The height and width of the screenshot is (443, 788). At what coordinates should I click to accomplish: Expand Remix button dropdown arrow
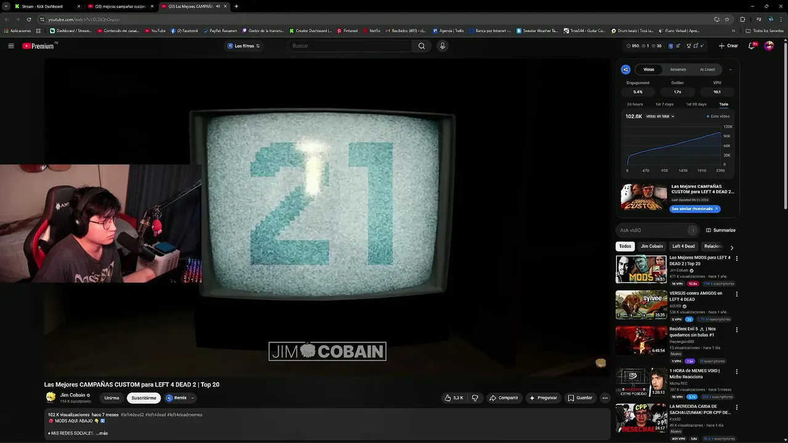click(193, 398)
